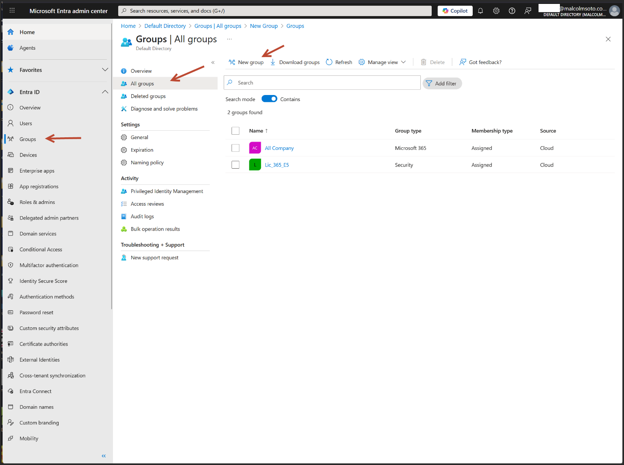The width and height of the screenshot is (624, 465).
Task: Open the All Company group link
Action: pyautogui.click(x=279, y=148)
